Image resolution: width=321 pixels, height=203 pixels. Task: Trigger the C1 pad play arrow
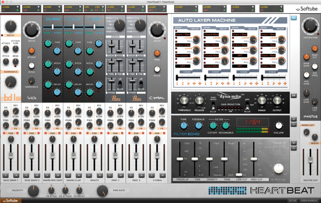pyautogui.click(x=18, y=10)
